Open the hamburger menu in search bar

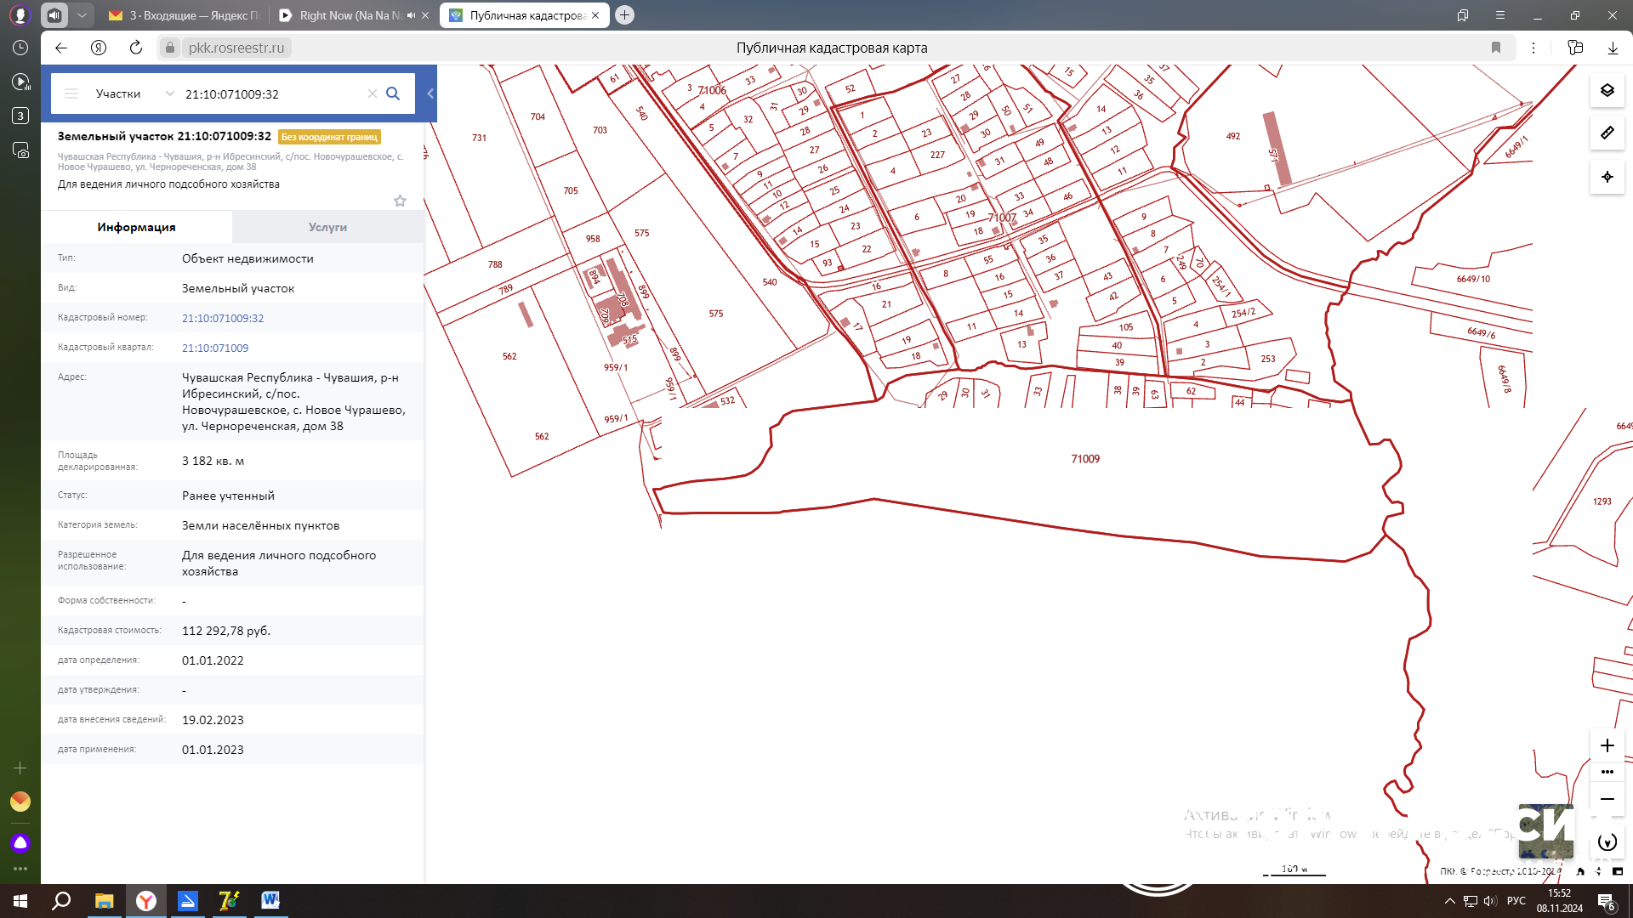(x=71, y=93)
